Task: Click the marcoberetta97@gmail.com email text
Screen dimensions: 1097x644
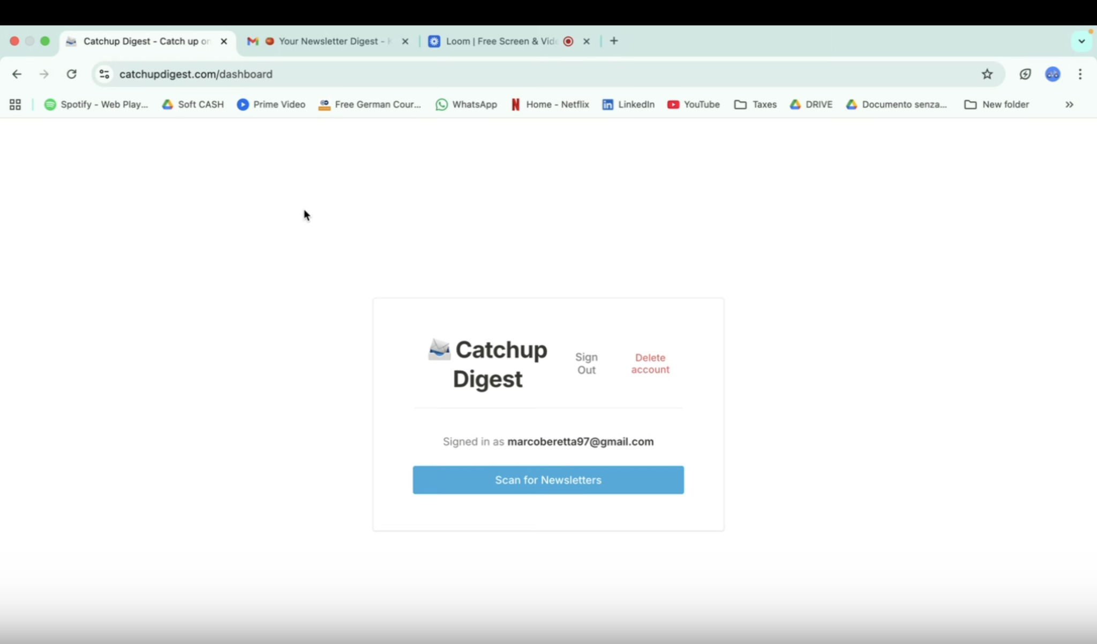Action: tap(580, 442)
